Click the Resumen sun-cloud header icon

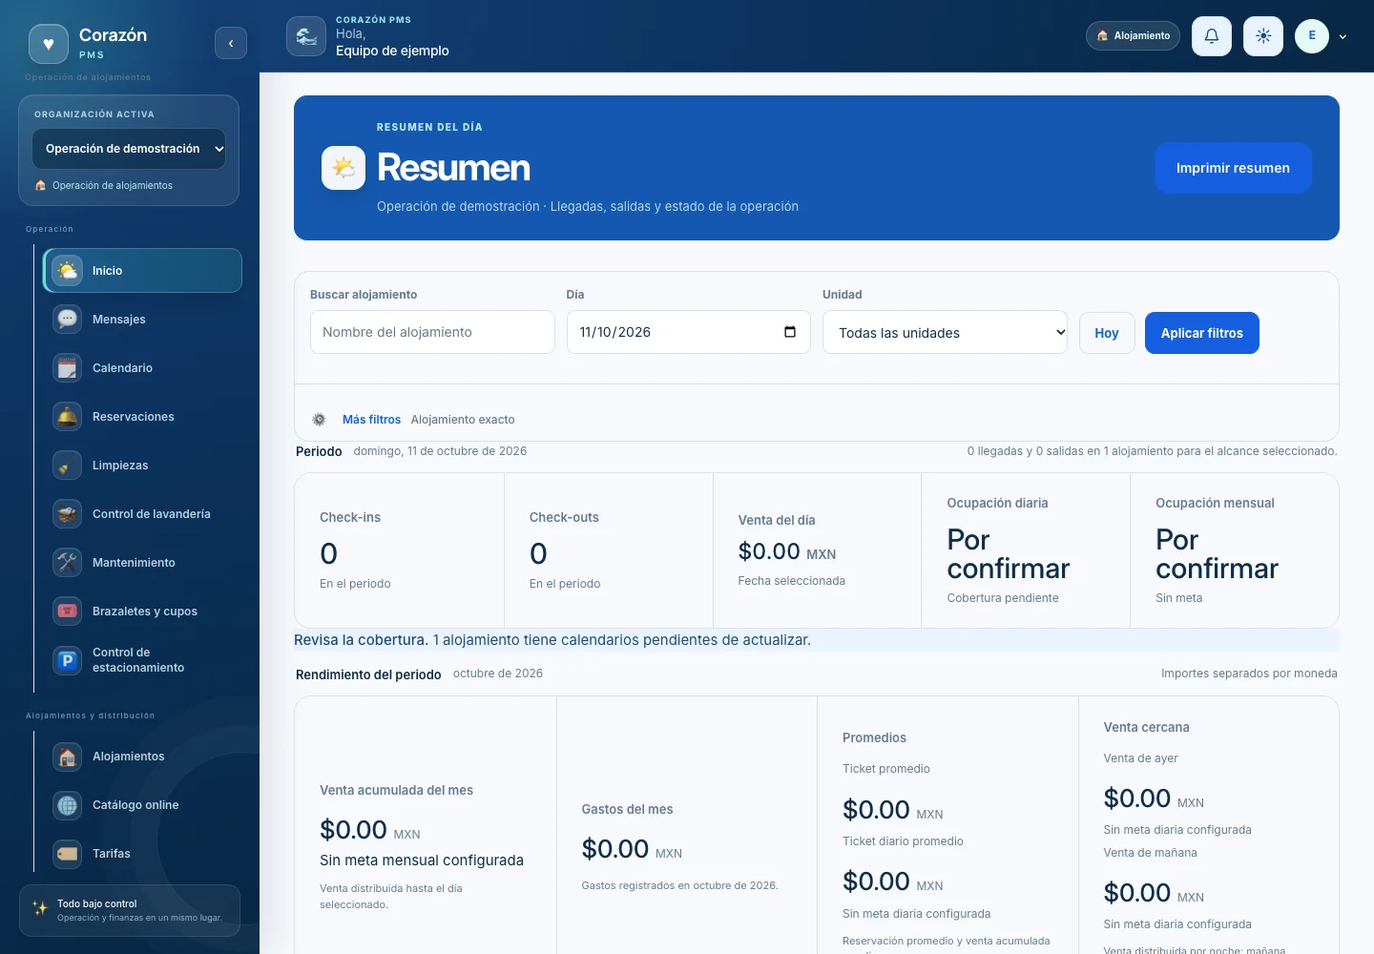click(343, 168)
